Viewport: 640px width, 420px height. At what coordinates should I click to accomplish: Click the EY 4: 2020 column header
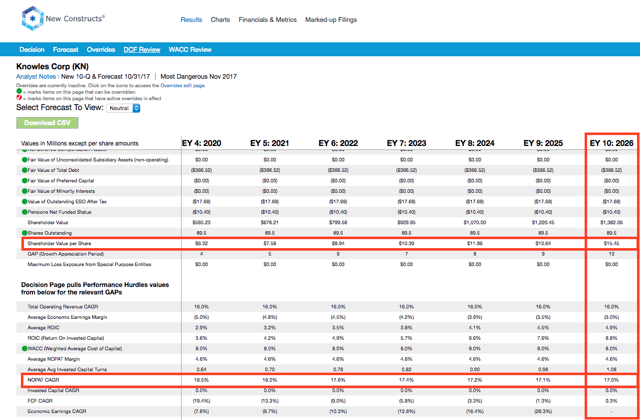[202, 143]
